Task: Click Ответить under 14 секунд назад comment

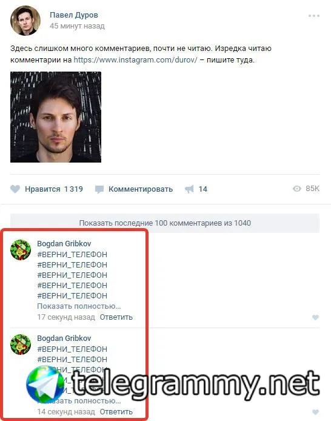Action: (116, 412)
